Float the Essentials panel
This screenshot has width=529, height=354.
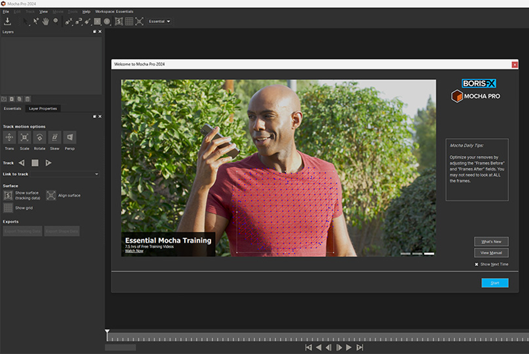point(94,116)
